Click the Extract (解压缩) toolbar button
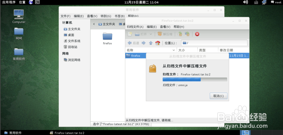 pos(165,34)
